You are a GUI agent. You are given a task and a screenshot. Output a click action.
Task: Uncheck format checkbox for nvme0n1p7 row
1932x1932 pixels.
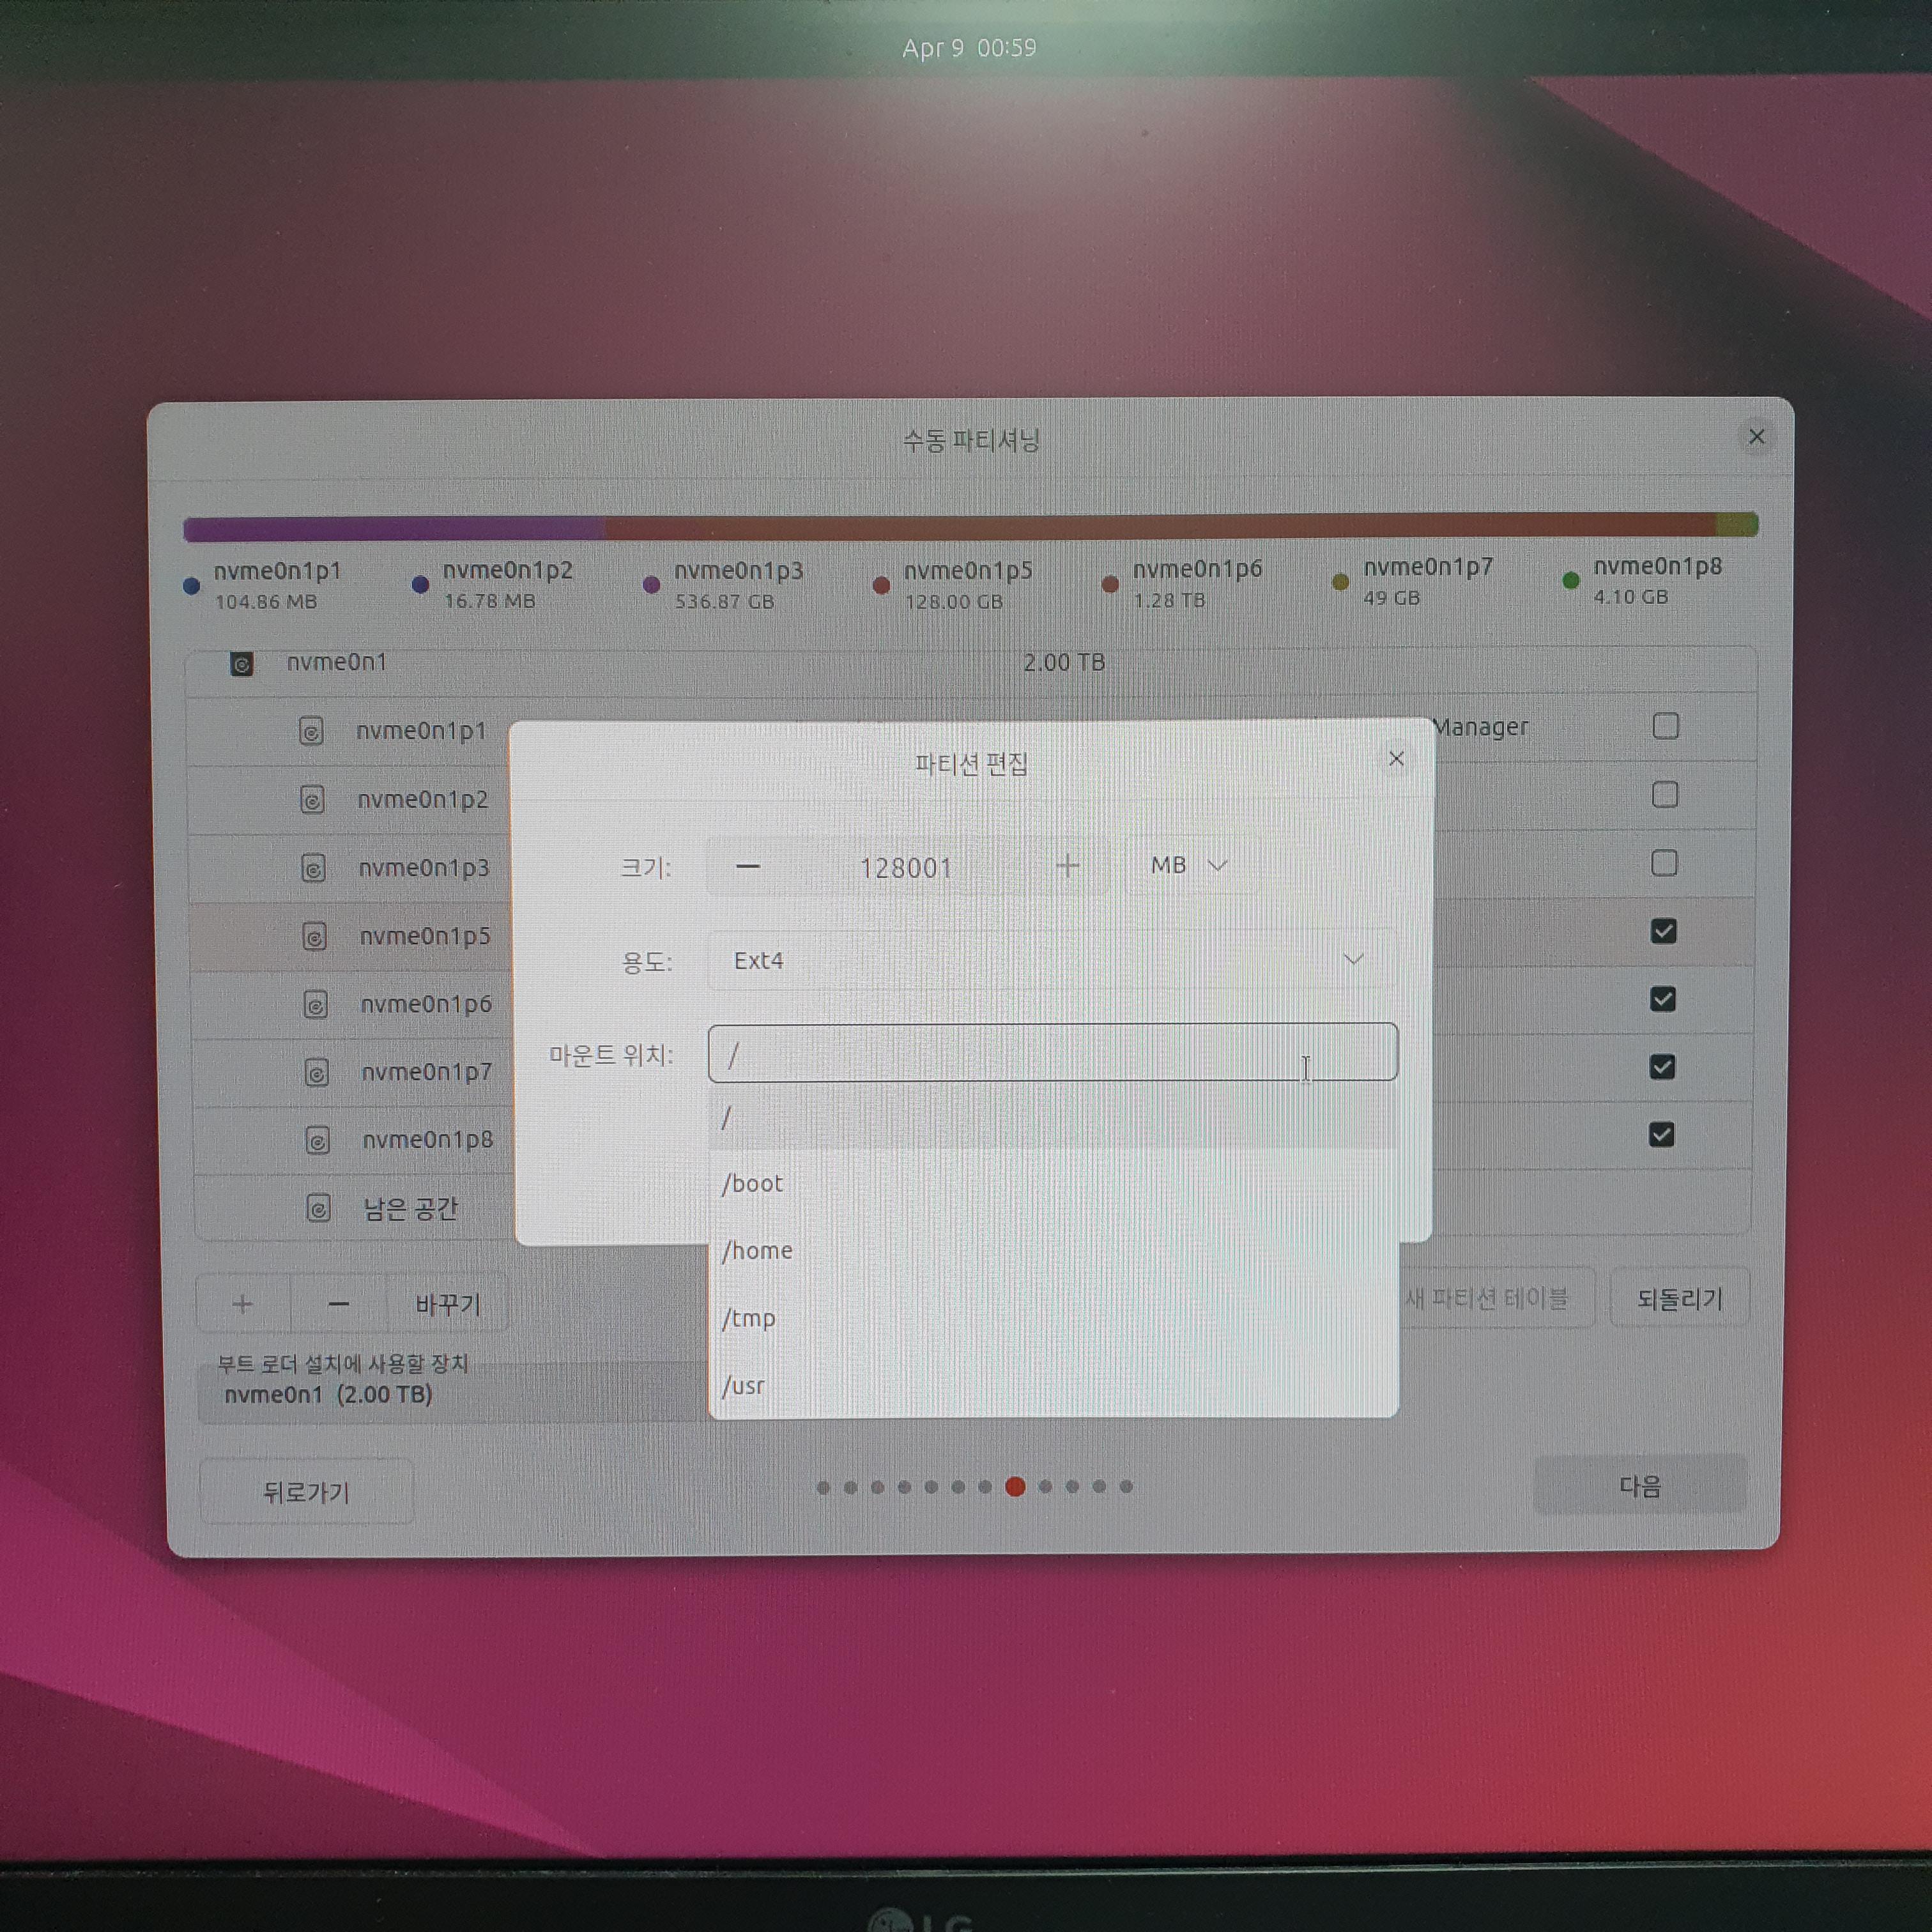click(1662, 1067)
